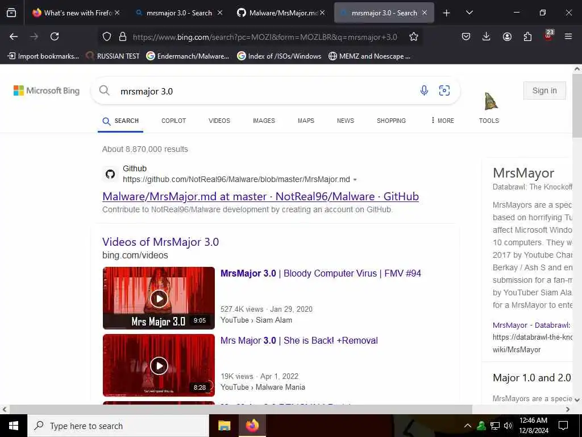Open Bing visual search camera icon
The height and width of the screenshot is (437, 582).
pyautogui.click(x=444, y=90)
